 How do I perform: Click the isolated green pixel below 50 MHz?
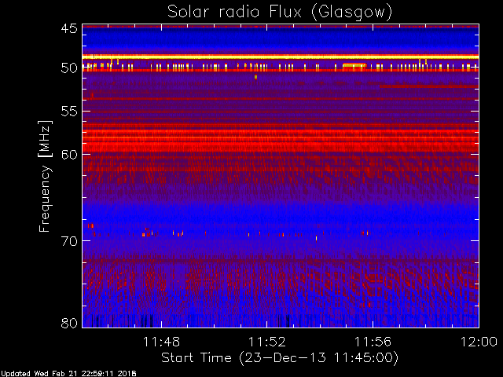pos(255,77)
